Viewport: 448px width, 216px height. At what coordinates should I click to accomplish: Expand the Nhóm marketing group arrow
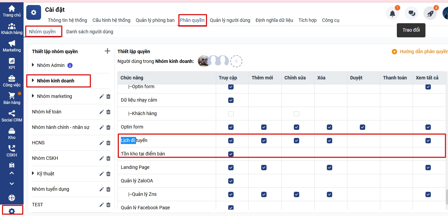(x=33, y=96)
